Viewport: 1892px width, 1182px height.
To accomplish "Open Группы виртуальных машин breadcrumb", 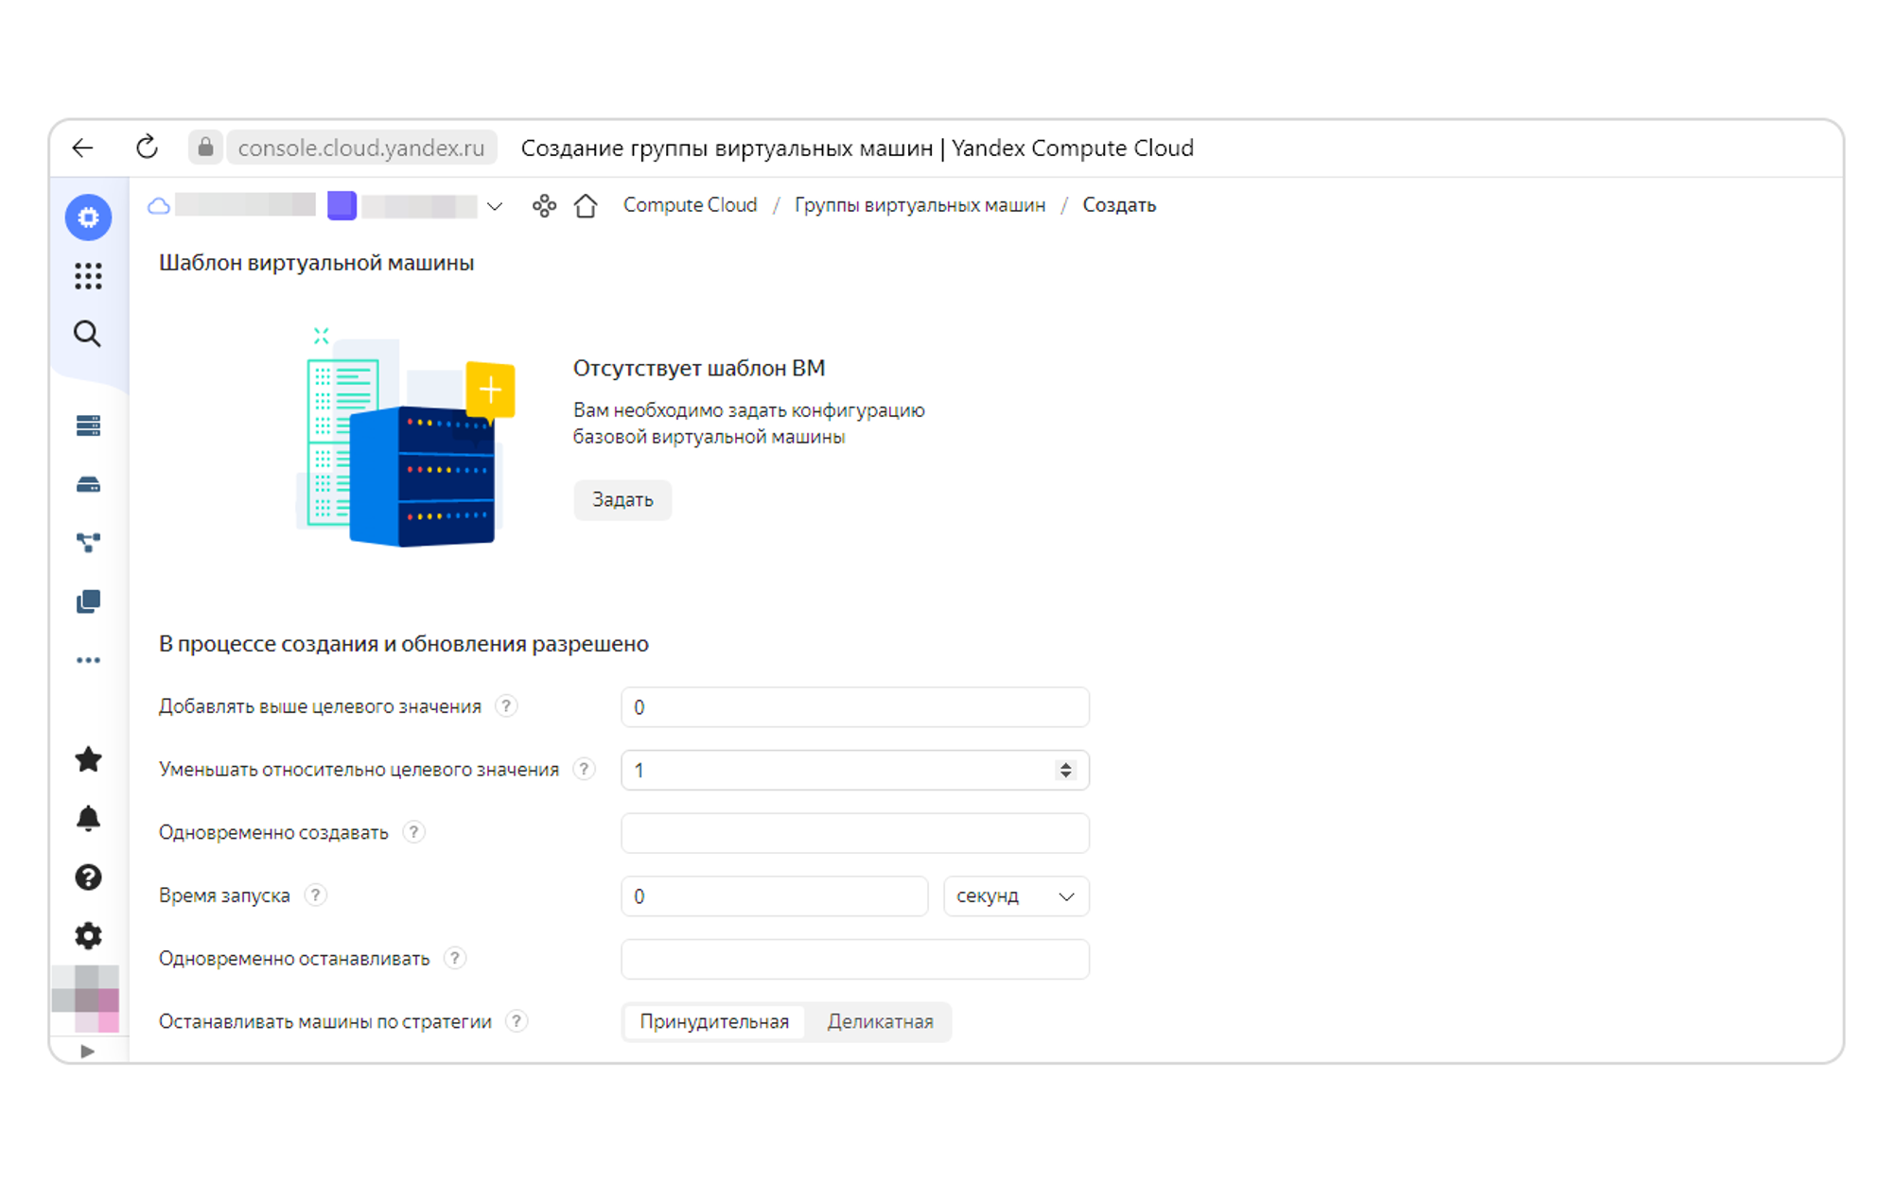I will tap(920, 205).
